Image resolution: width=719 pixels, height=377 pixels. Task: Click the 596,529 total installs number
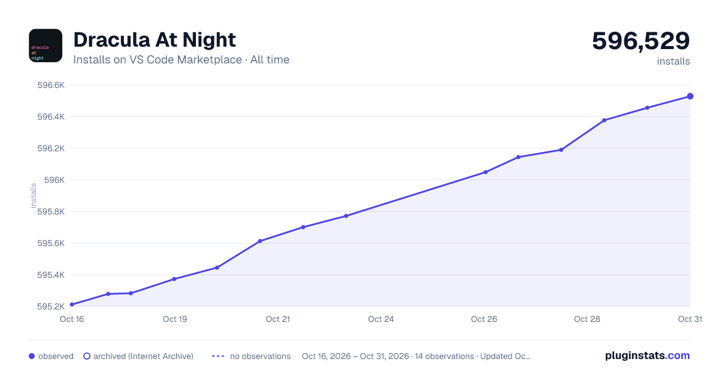tap(641, 41)
